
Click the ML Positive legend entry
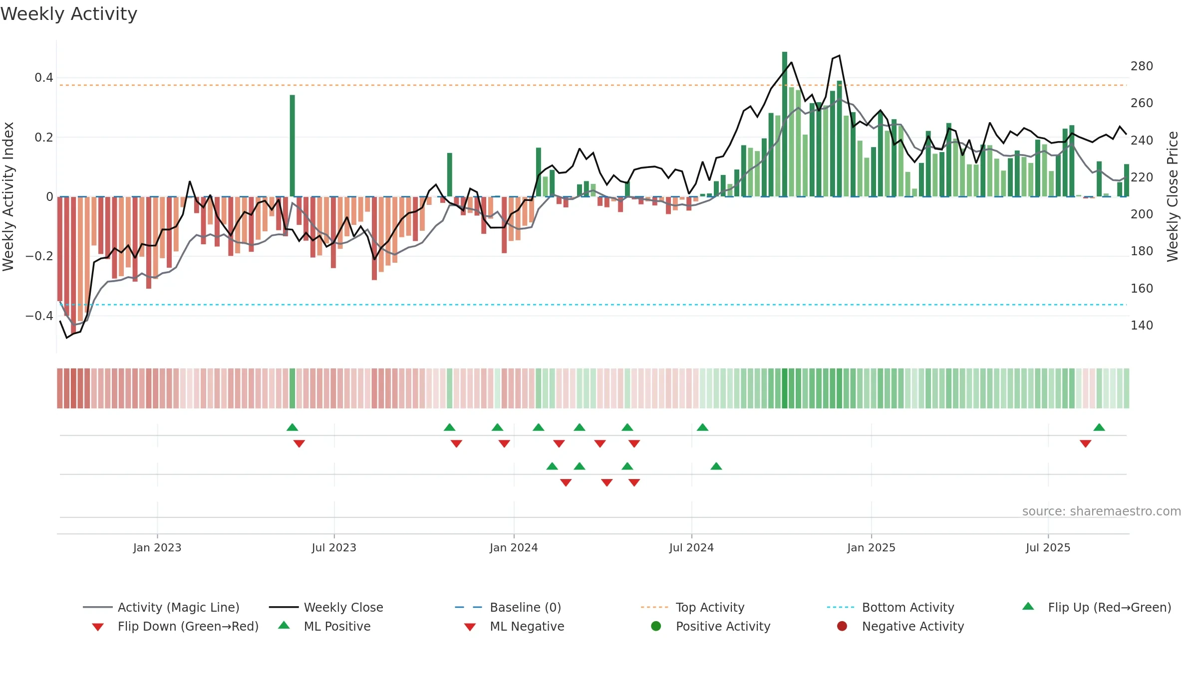coord(324,626)
